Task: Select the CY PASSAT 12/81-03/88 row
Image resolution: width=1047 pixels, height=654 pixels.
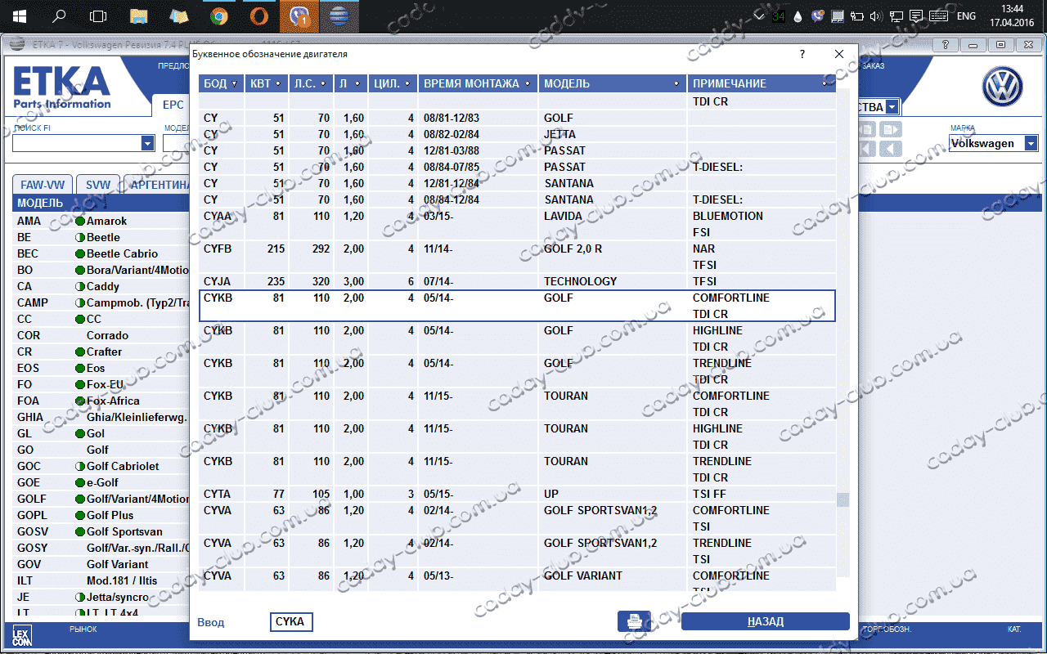Action: (x=517, y=150)
